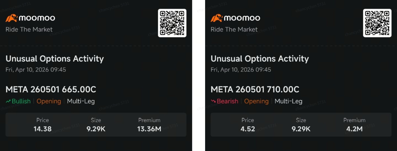Screen dimensions: 397x151
Task: Click the green rising trend icon
Action: (x=8, y=101)
